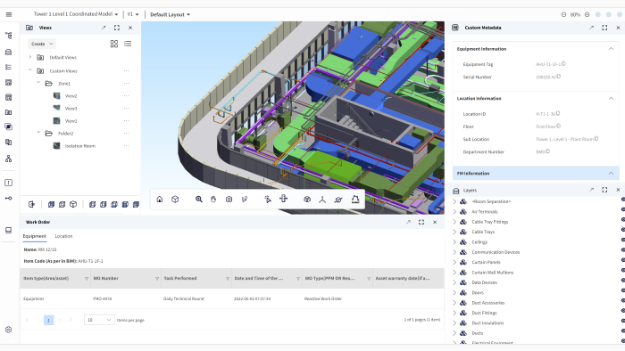The width and height of the screenshot is (625, 351).
Task: Click the Isolation Room thumbnail
Action: [56, 146]
